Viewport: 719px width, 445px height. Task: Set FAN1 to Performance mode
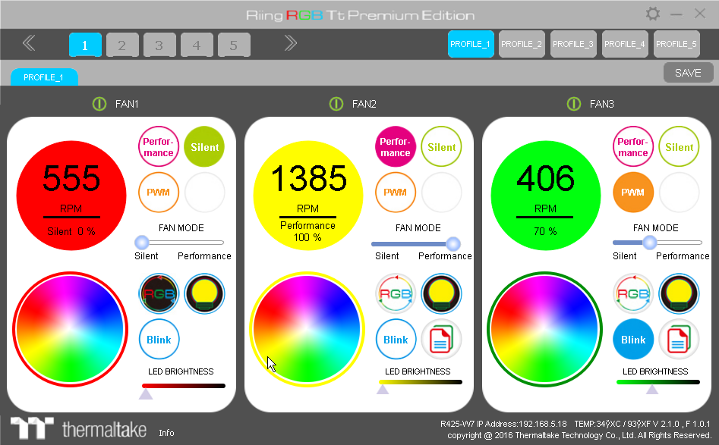158,147
